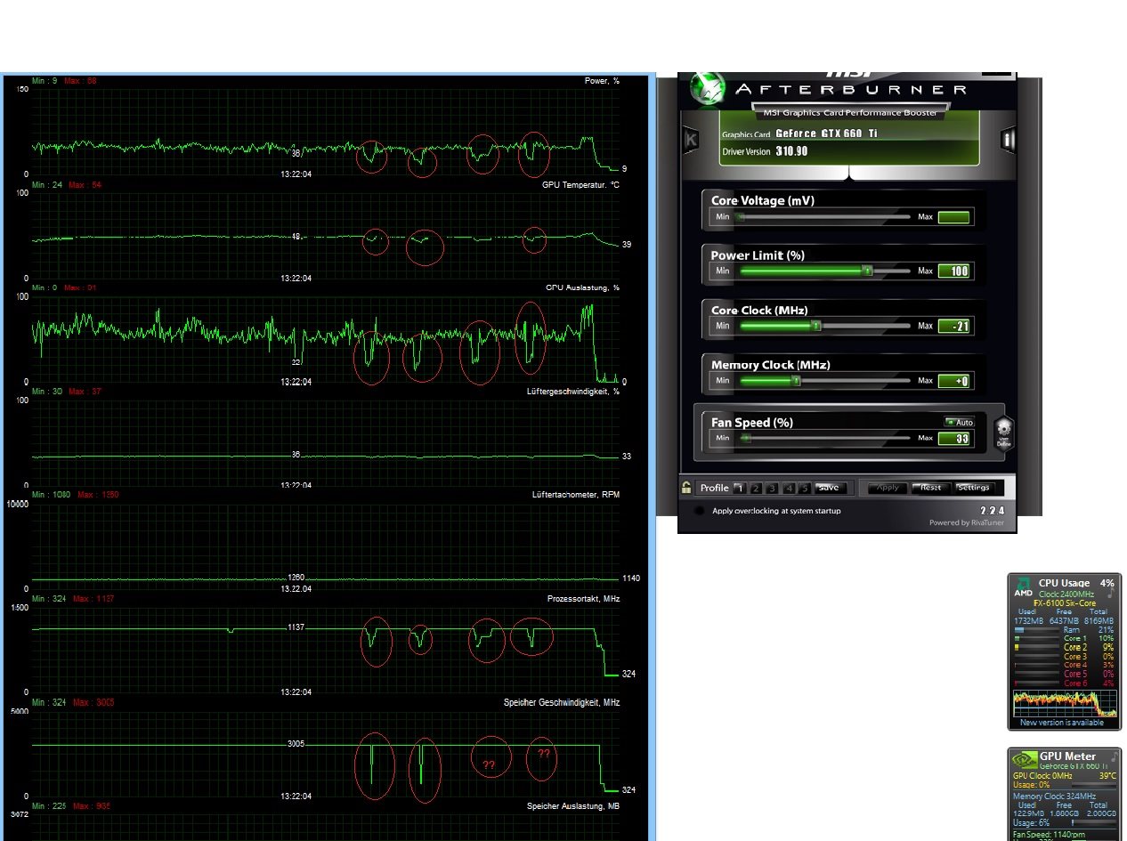Click the 'Ram 21%' row in CPU gadget
Screen dimensions: 1127x841
pos(1064,629)
